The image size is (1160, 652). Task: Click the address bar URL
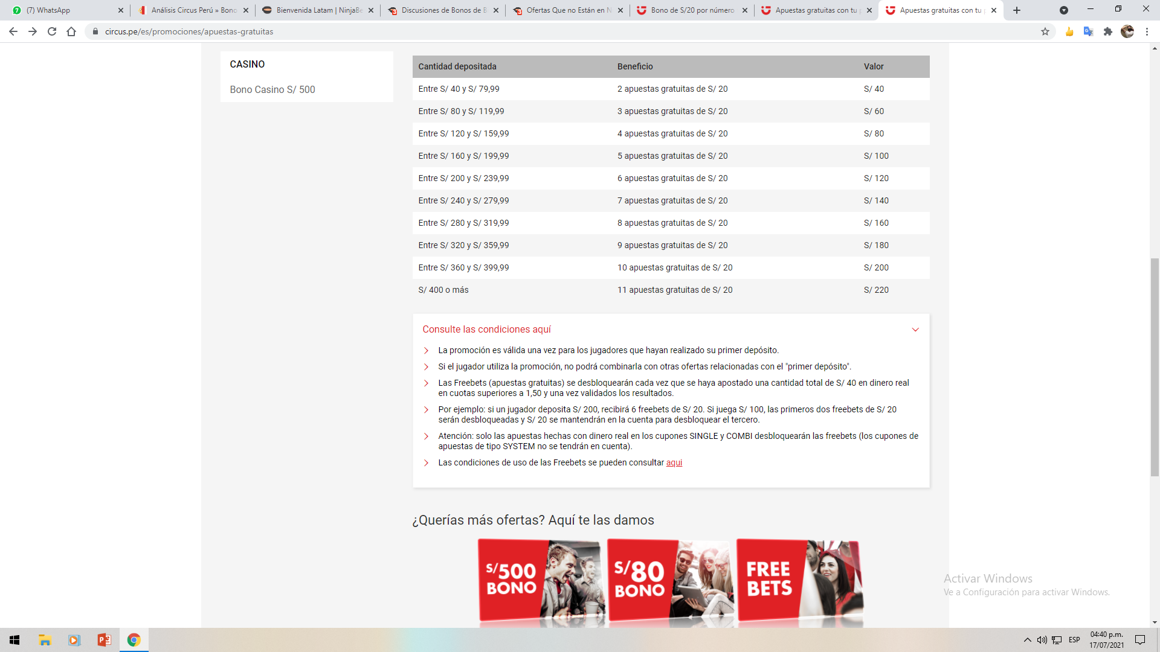[x=189, y=31]
